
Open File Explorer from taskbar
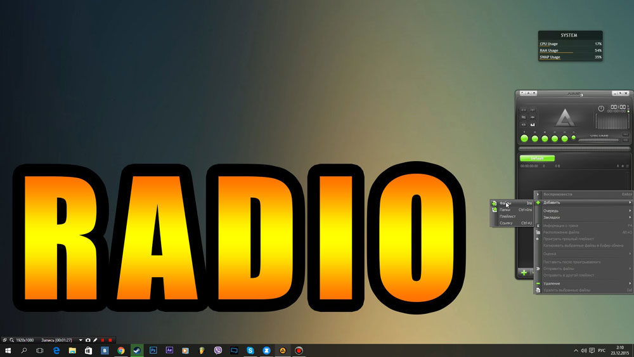click(72, 351)
